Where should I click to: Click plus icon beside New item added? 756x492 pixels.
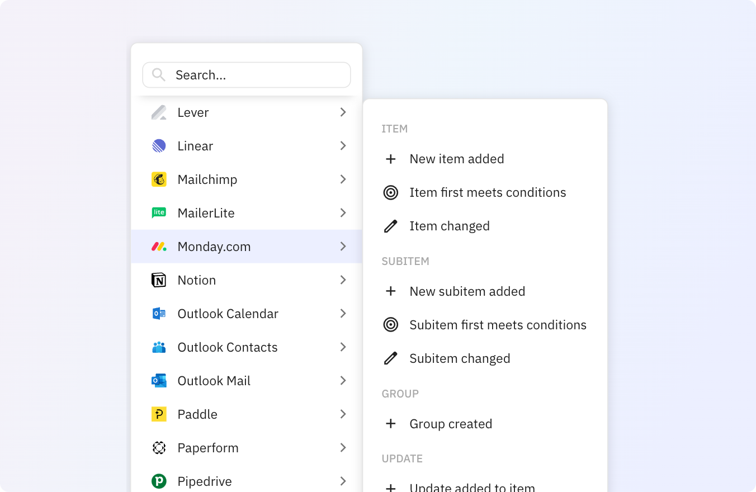(x=391, y=159)
